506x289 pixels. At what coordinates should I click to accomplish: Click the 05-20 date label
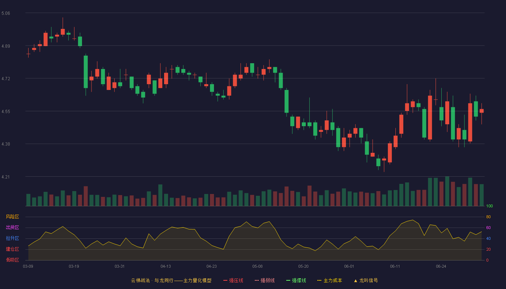point(303,266)
